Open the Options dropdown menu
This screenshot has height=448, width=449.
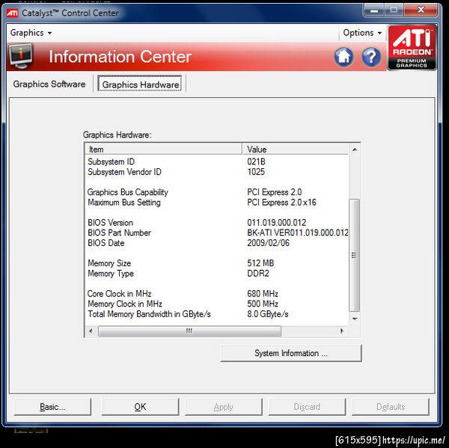pyautogui.click(x=362, y=33)
